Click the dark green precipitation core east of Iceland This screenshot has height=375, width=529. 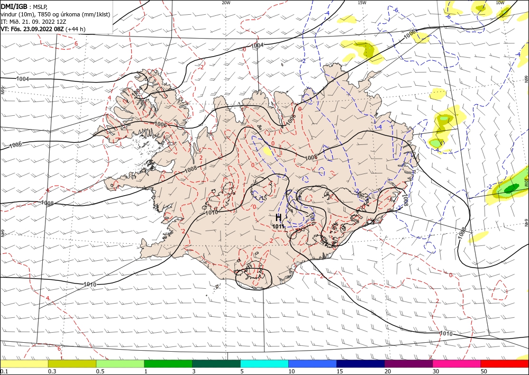(x=512, y=188)
